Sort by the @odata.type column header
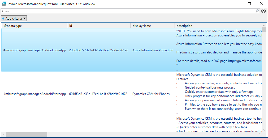 click(x=34, y=26)
